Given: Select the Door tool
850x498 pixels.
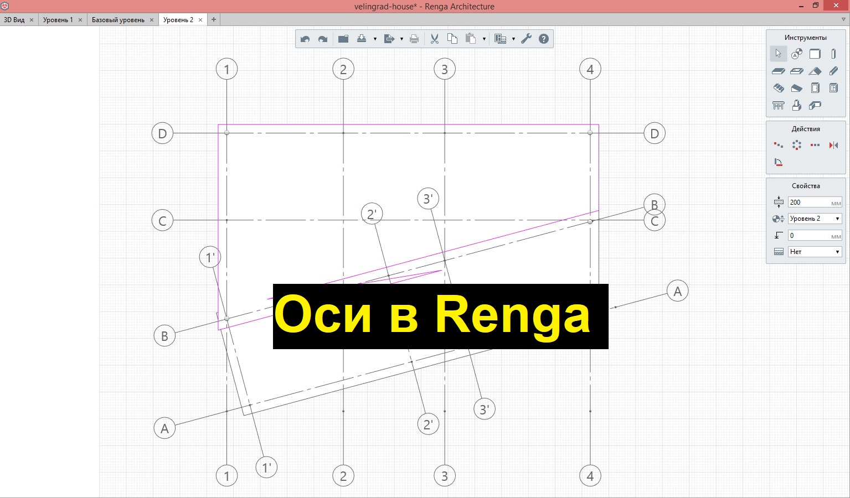Looking at the screenshot, I should [815, 88].
